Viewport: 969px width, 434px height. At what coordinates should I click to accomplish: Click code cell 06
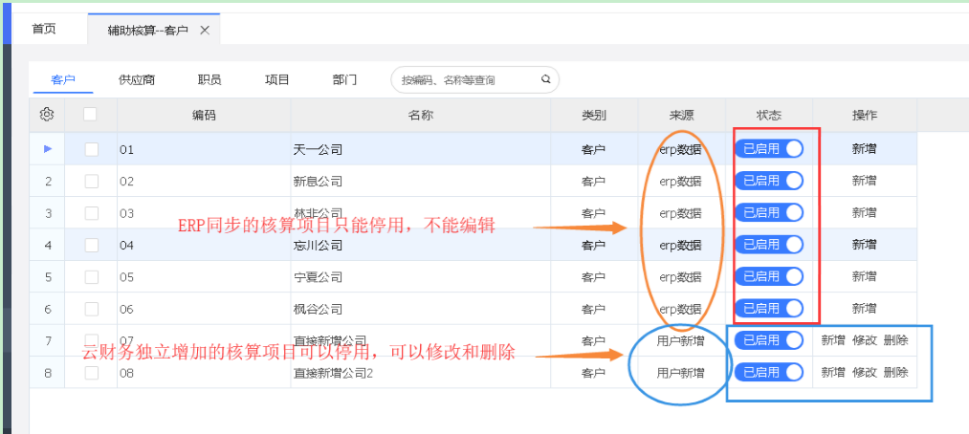click(x=204, y=309)
